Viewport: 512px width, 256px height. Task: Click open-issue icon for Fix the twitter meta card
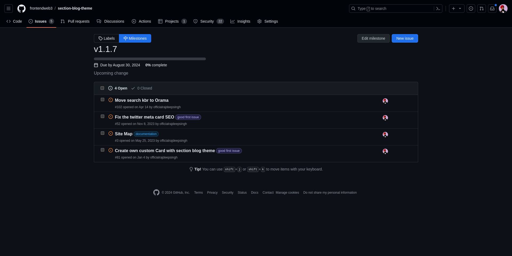pyautogui.click(x=111, y=117)
